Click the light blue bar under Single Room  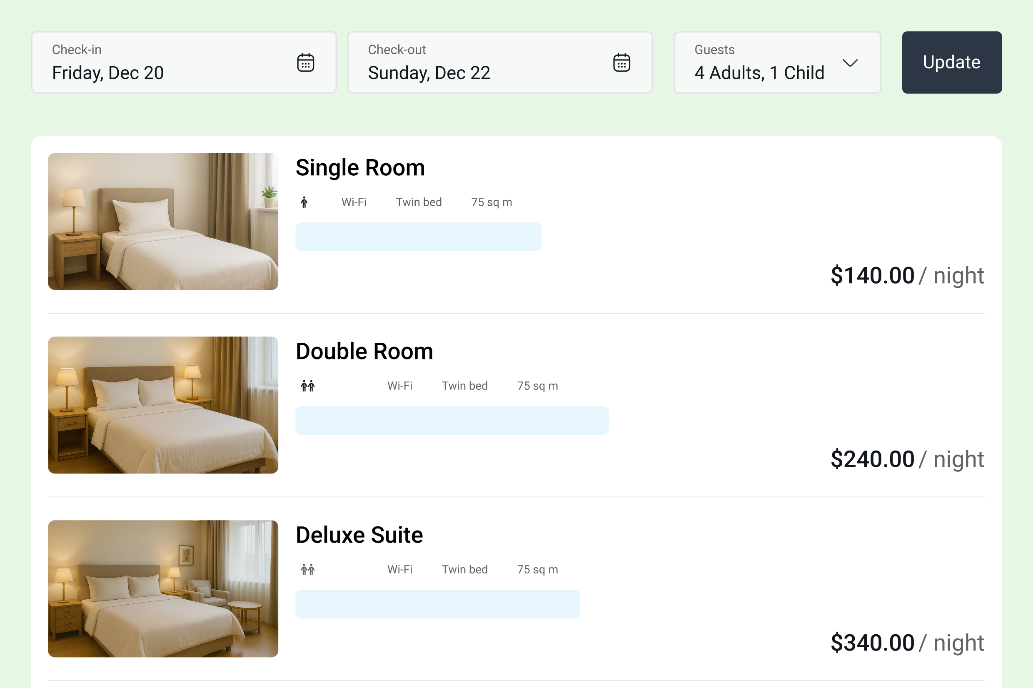tap(418, 237)
